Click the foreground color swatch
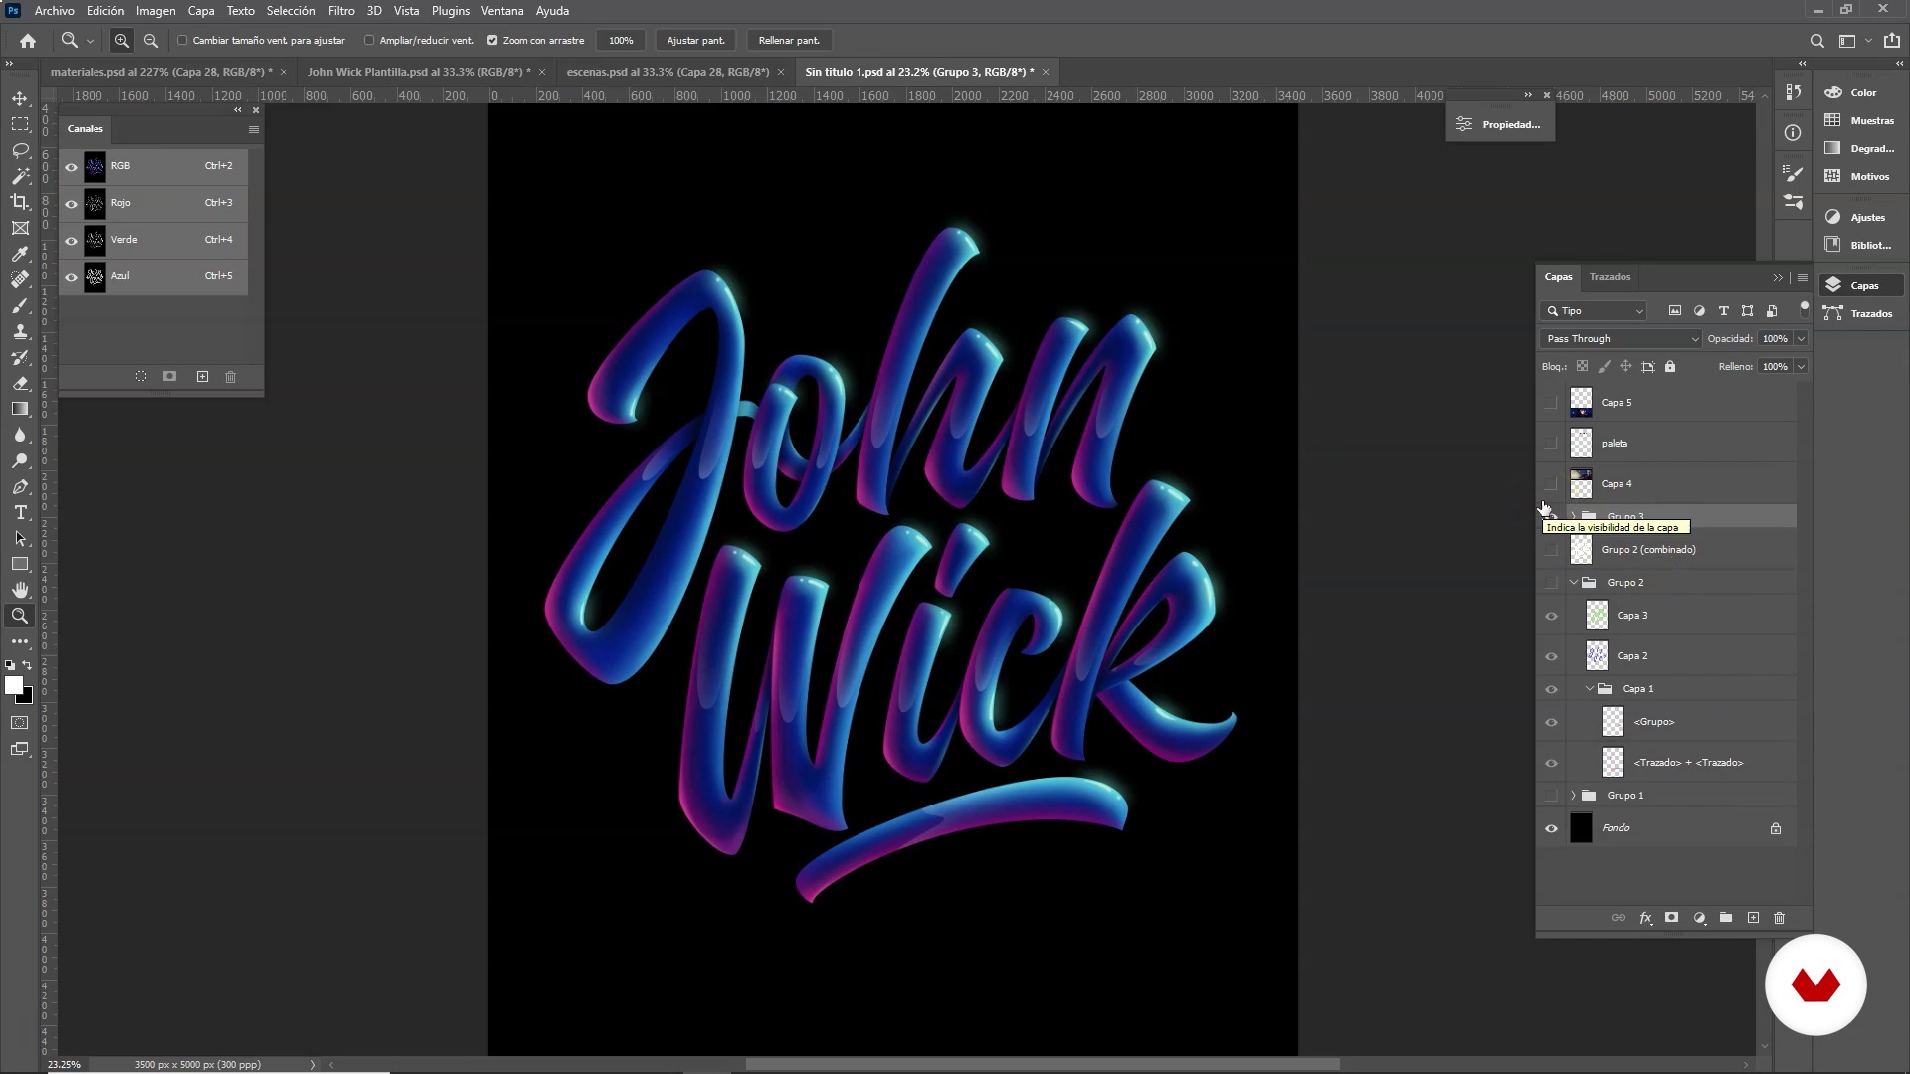 [x=13, y=685]
